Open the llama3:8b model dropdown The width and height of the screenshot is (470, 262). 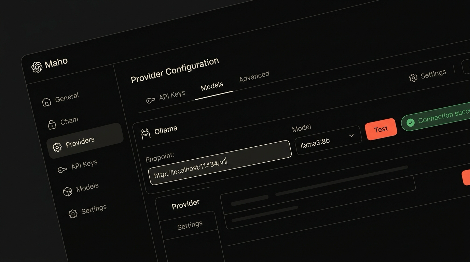(328, 140)
